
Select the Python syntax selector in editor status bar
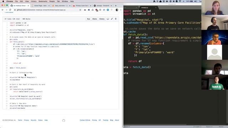click(221, 127)
